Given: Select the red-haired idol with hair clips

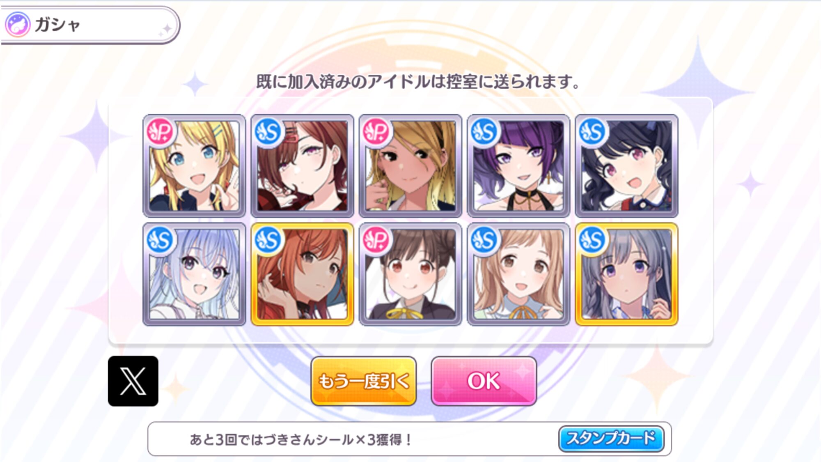Looking at the screenshot, I should coord(302,165).
